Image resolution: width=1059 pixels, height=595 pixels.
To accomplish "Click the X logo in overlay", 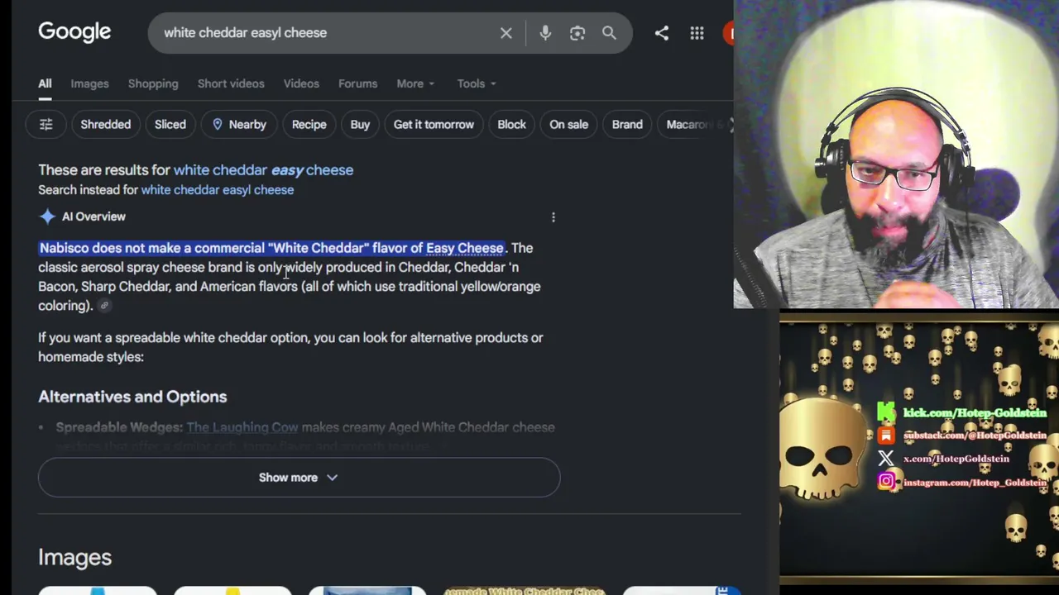I will pyautogui.click(x=886, y=458).
